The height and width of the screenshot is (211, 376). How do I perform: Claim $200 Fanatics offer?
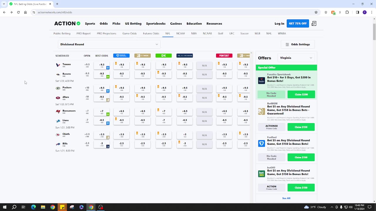click(301, 94)
